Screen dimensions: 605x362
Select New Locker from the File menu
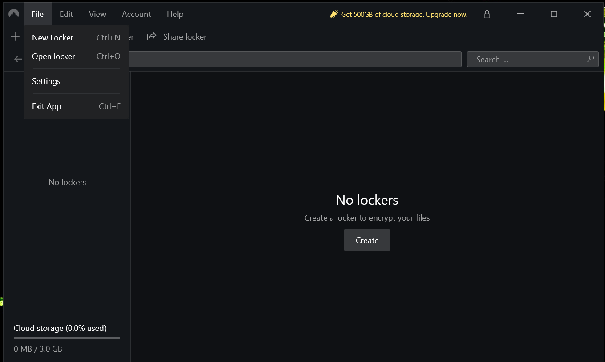tap(53, 37)
